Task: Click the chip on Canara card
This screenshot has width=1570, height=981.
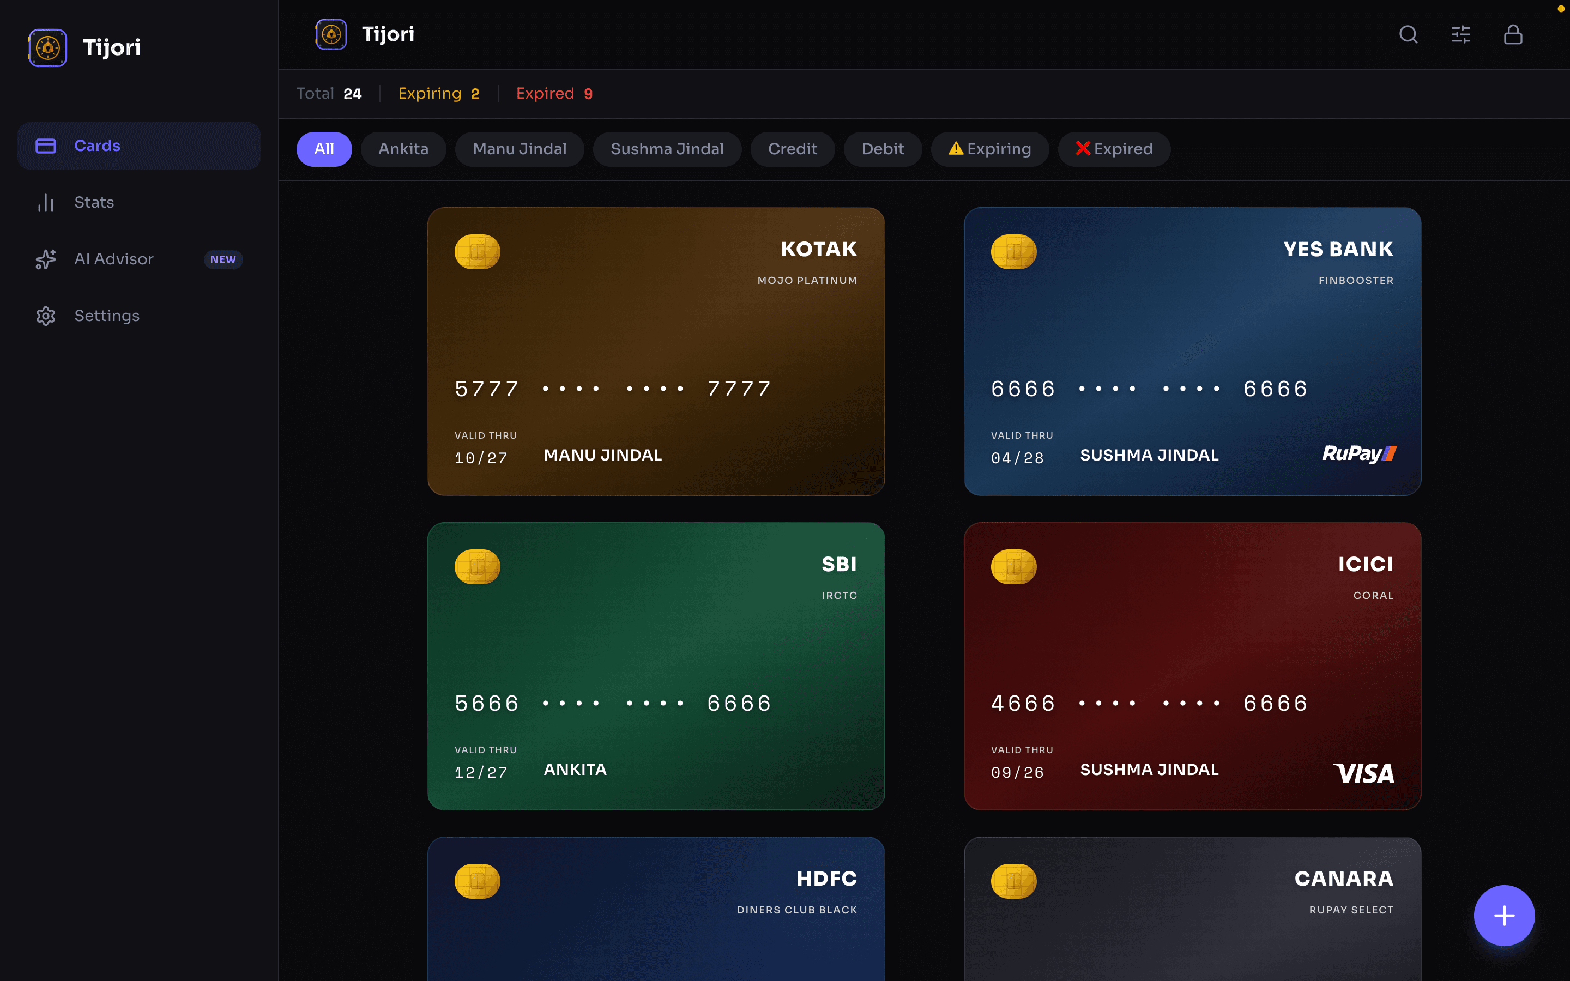Action: click(1013, 881)
